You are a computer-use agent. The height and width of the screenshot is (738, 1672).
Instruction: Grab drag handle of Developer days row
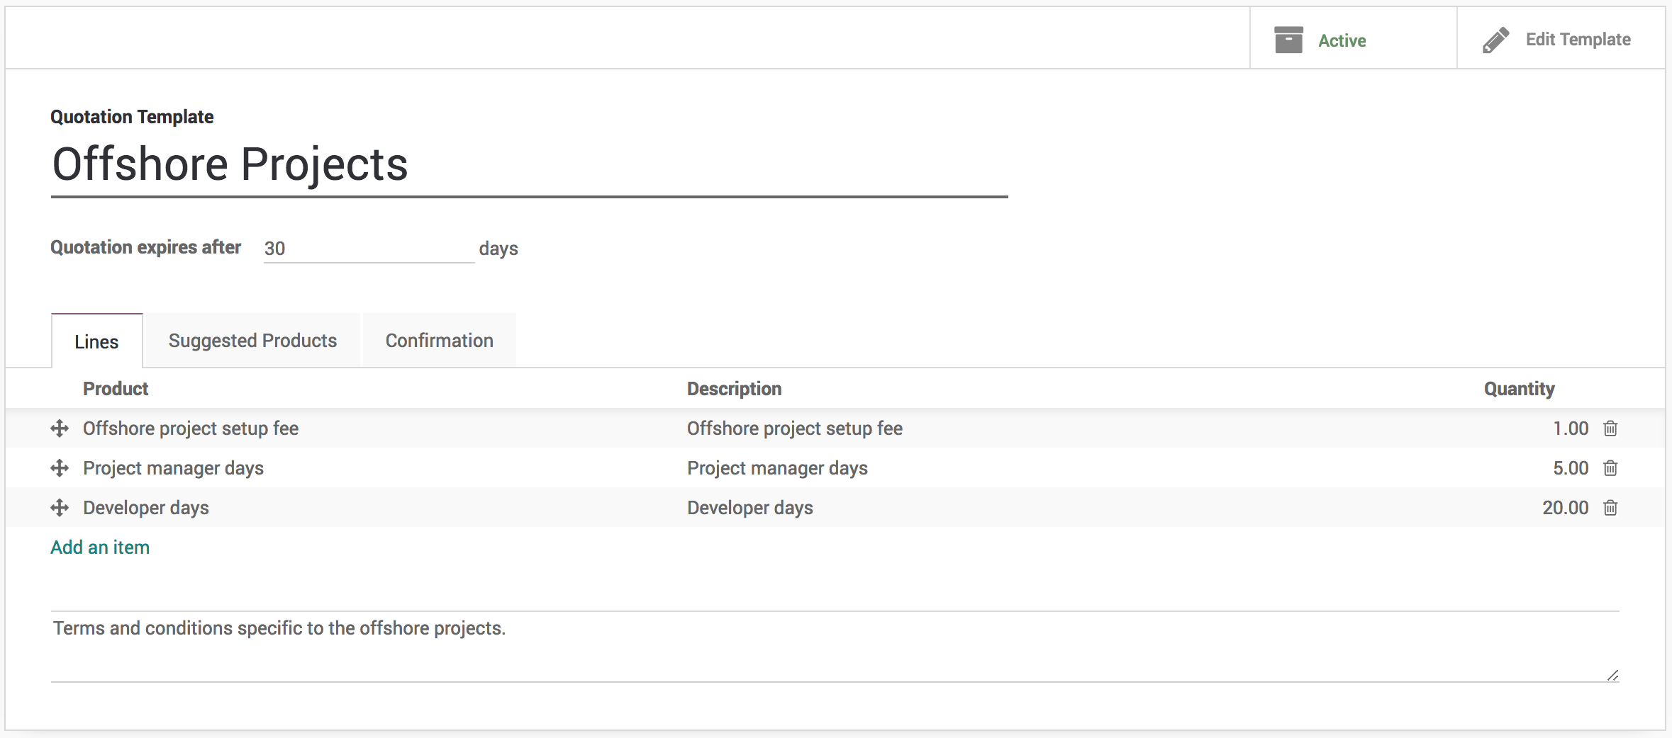[x=60, y=508]
